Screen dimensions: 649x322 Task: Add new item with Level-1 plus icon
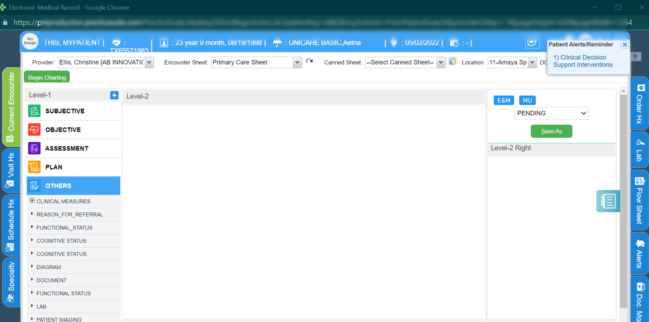pyautogui.click(x=114, y=95)
